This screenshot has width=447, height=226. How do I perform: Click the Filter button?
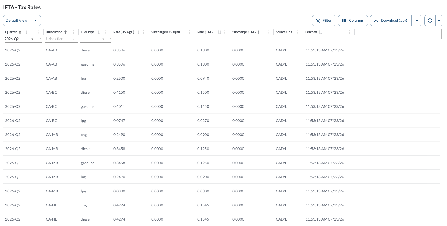click(x=324, y=21)
